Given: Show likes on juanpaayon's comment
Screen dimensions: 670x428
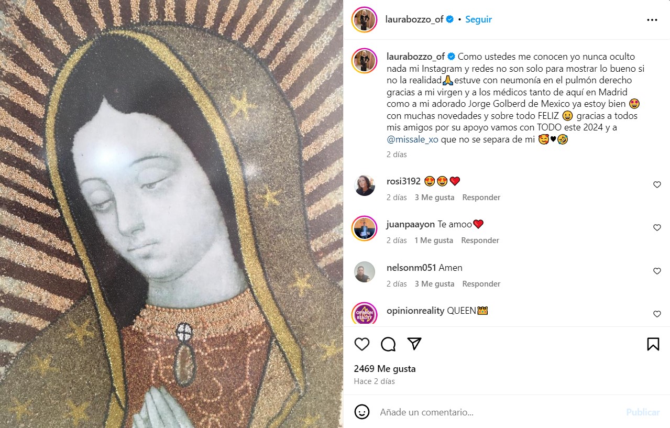Looking at the screenshot, I should point(433,240).
